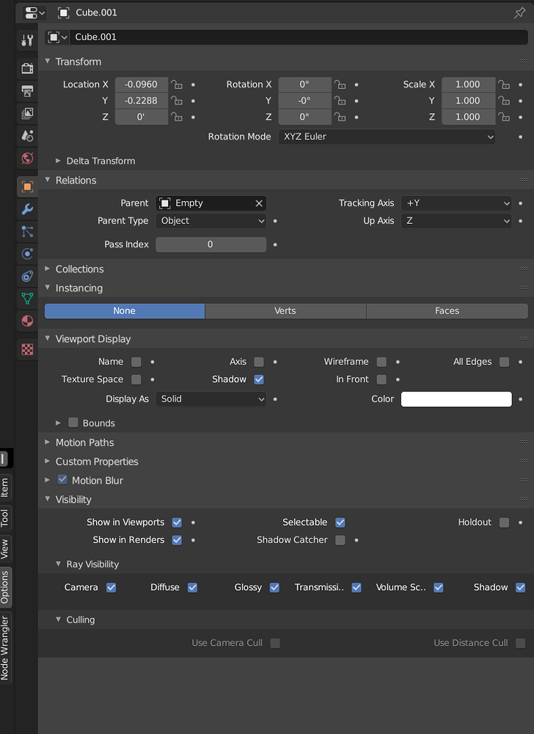534x734 pixels.
Task: Click the pin icon in the header
Action: click(x=519, y=12)
